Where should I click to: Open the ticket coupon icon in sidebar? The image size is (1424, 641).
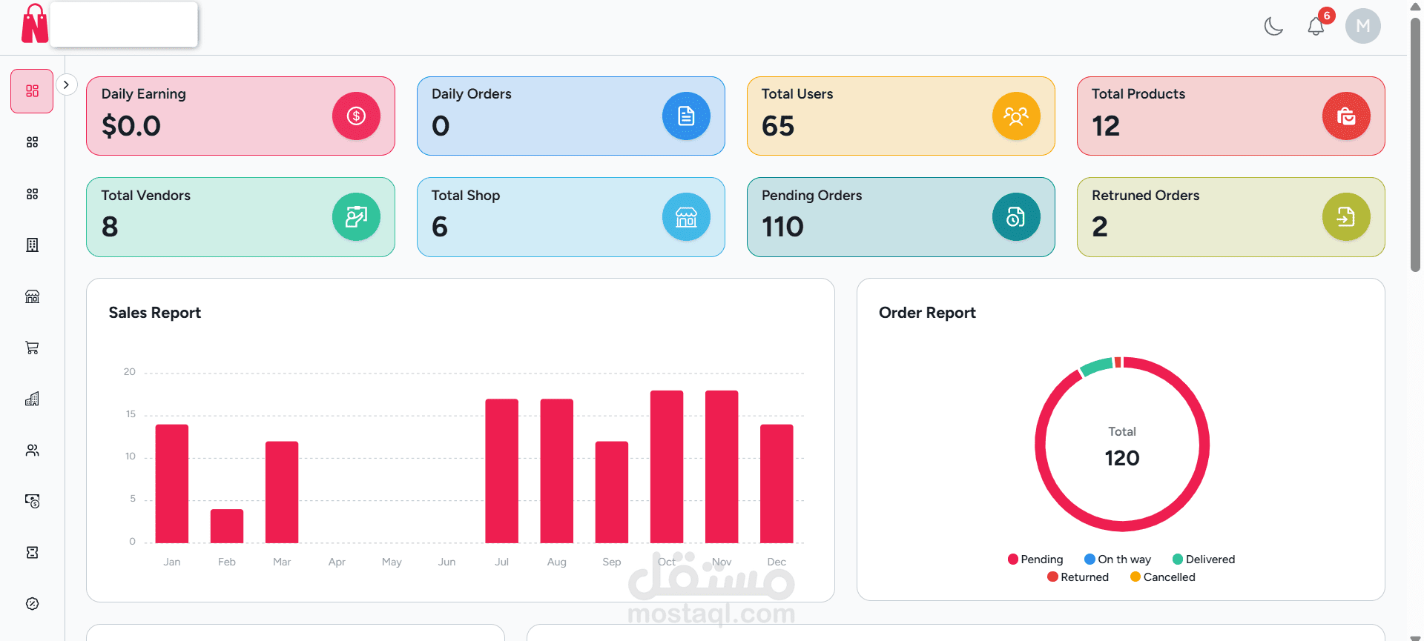32,552
